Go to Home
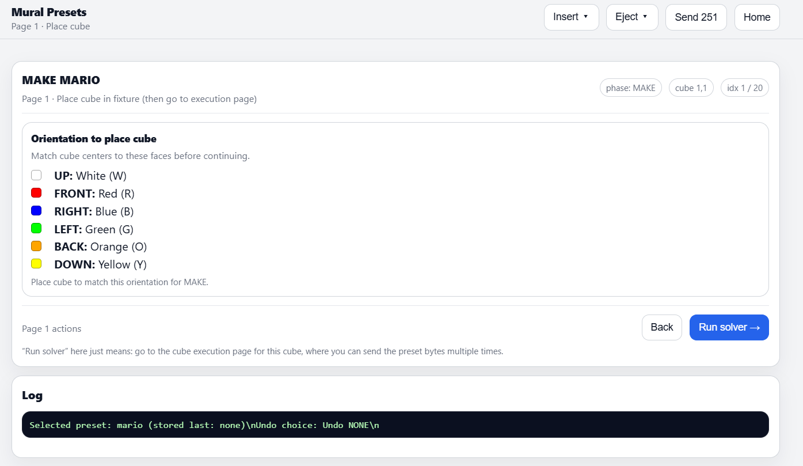The height and width of the screenshot is (466, 803). (x=756, y=17)
